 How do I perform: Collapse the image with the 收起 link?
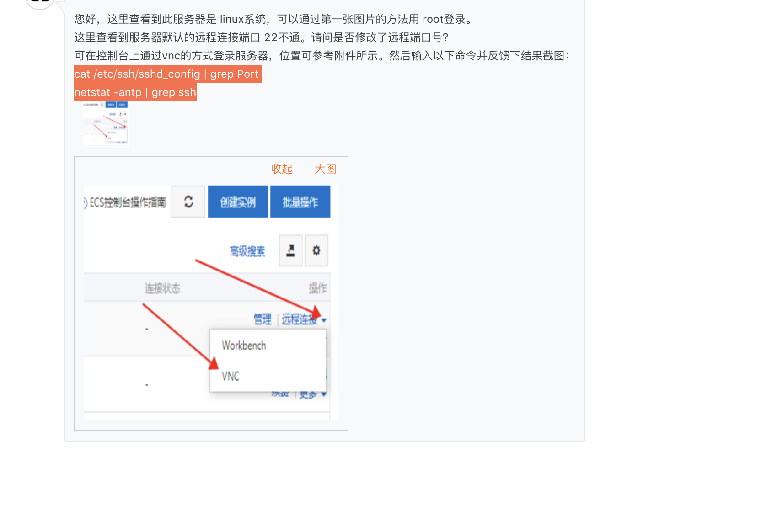point(282,169)
